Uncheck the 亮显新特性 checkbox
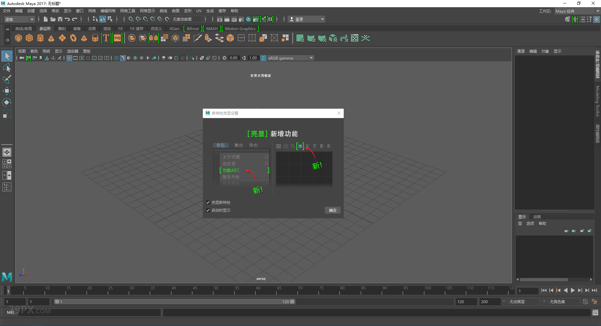 (x=208, y=203)
